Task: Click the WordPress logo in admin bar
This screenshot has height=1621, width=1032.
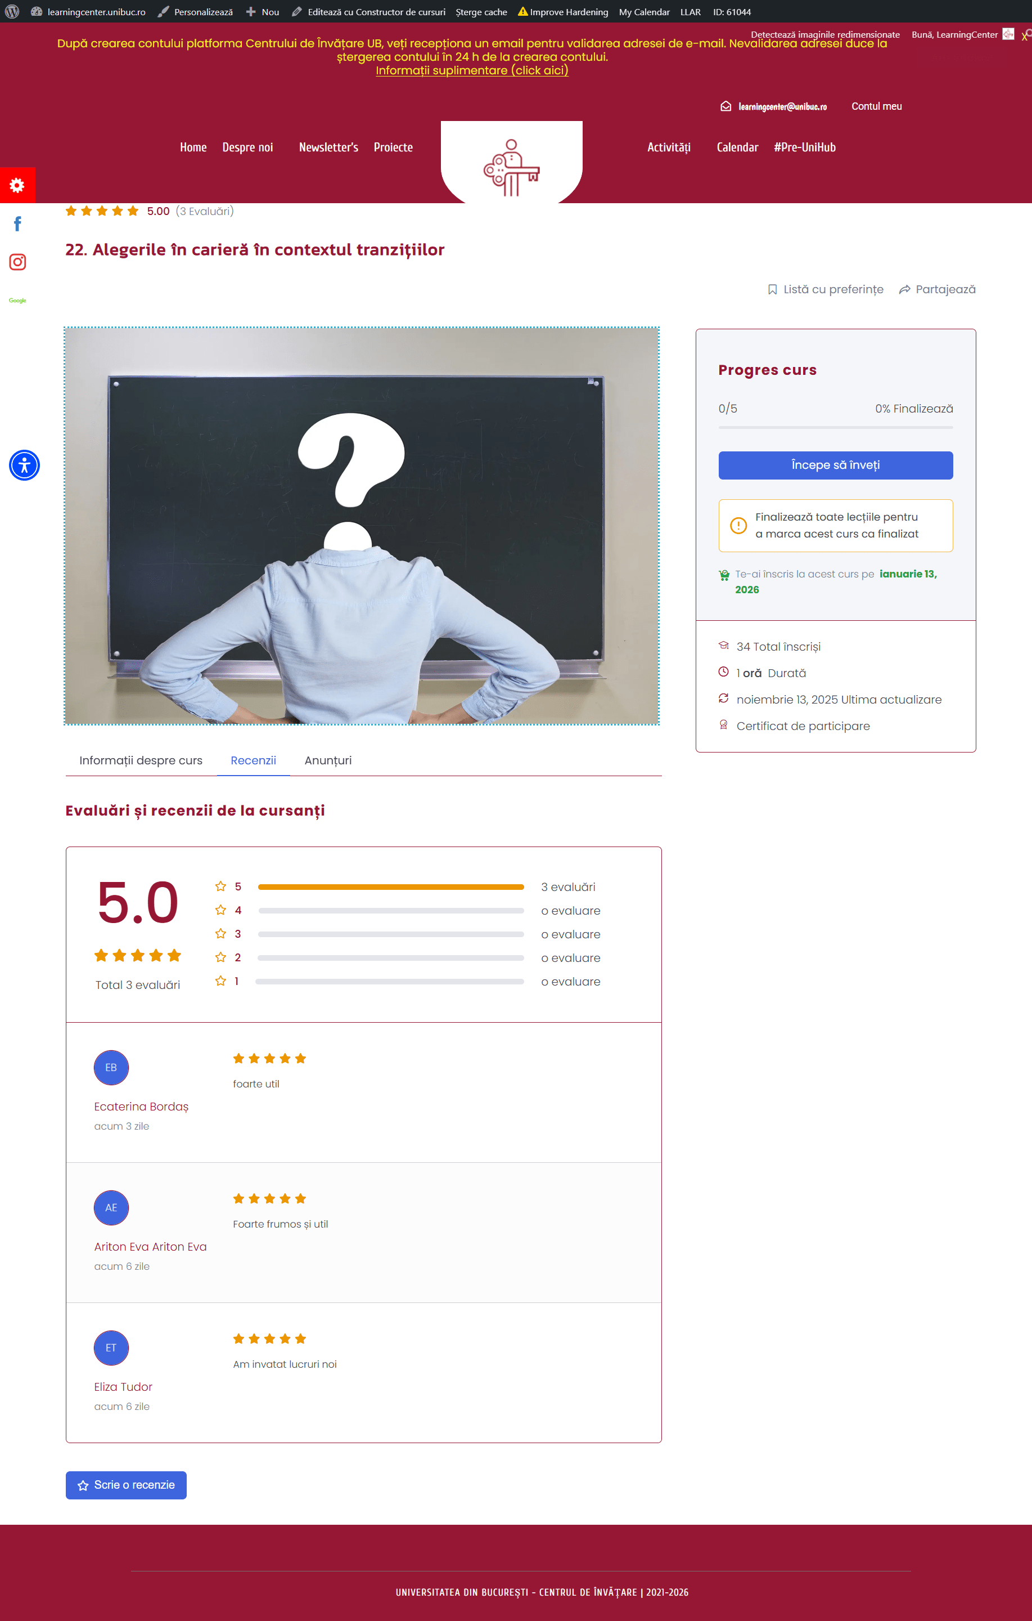Action: [x=12, y=11]
